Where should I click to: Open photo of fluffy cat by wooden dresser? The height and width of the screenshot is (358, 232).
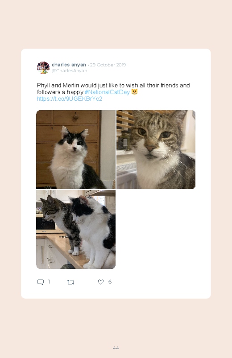coord(76,149)
